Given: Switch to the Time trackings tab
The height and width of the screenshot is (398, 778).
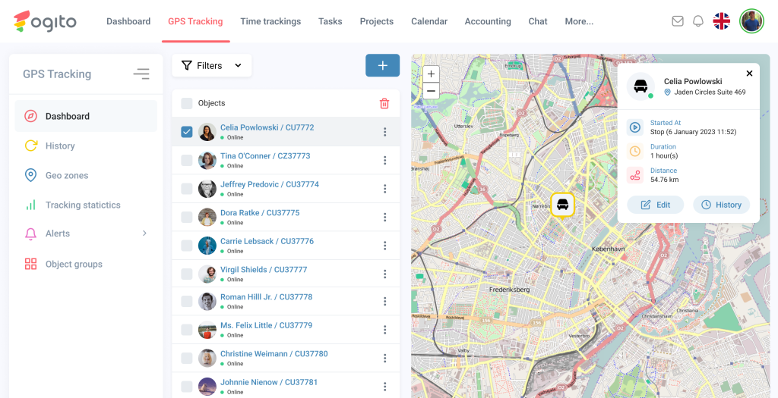Looking at the screenshot, I should 270,21.
